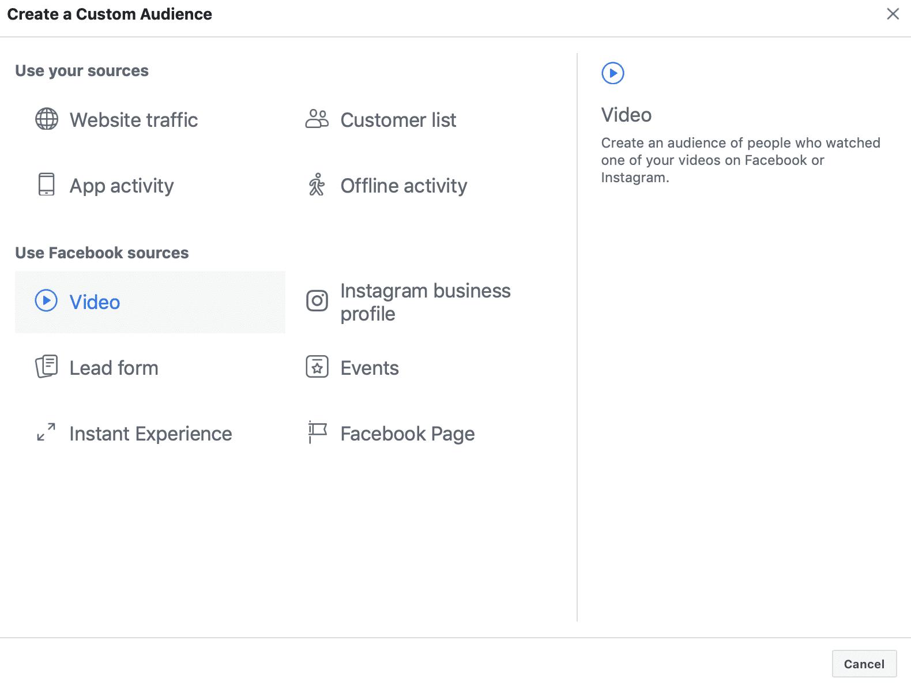The image size is (911, 685).
Task: Select the App activity source
Action: tap(122, 186)
